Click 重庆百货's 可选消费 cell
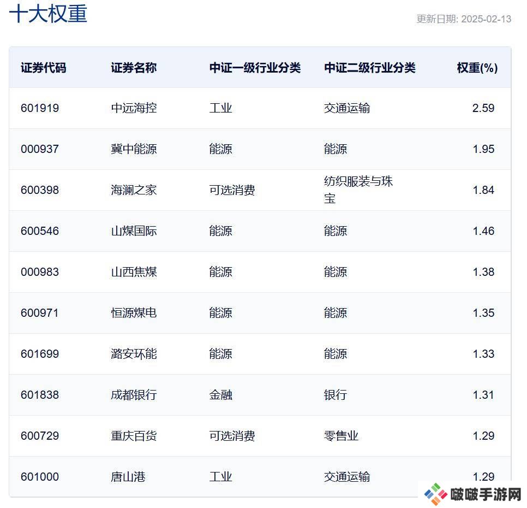The width and height of the screenshot is (527, 508). pyautogui.click(x=232, y=436)
